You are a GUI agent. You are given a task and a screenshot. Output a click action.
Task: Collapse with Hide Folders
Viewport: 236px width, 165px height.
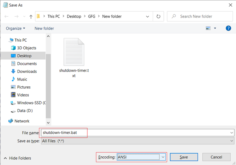[17, 158]
